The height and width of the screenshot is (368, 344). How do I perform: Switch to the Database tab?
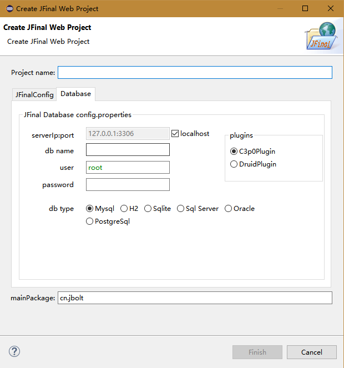click(x=76, y=94)
